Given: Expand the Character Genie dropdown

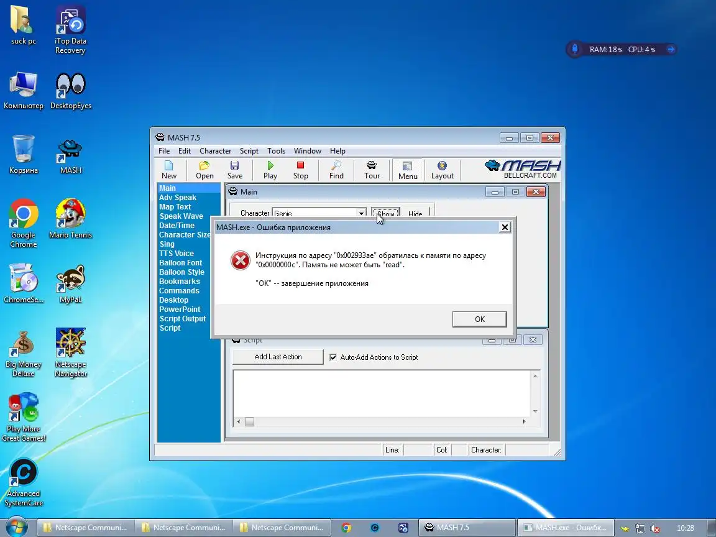Looking at the screenshot, I should pyautogui.click(x=360, y=213).
